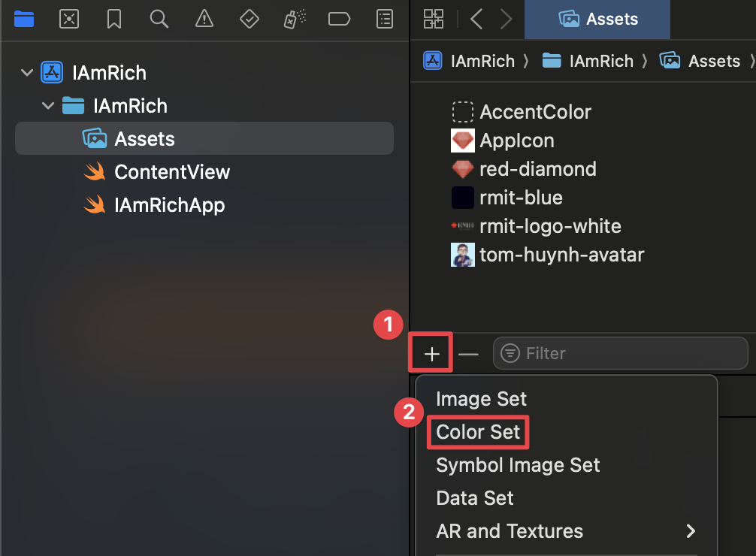Click the Search navigator magnifying glass icon

pos(159,19)
